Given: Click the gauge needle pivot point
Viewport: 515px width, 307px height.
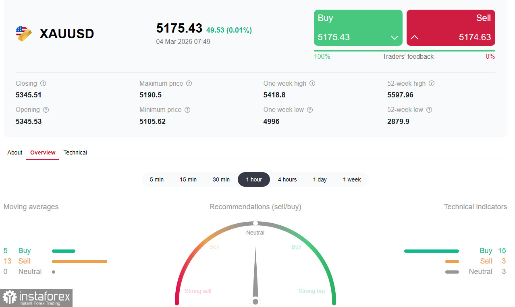Looking at the screenshot, I should pyautogui.click(x=255, y=301).
